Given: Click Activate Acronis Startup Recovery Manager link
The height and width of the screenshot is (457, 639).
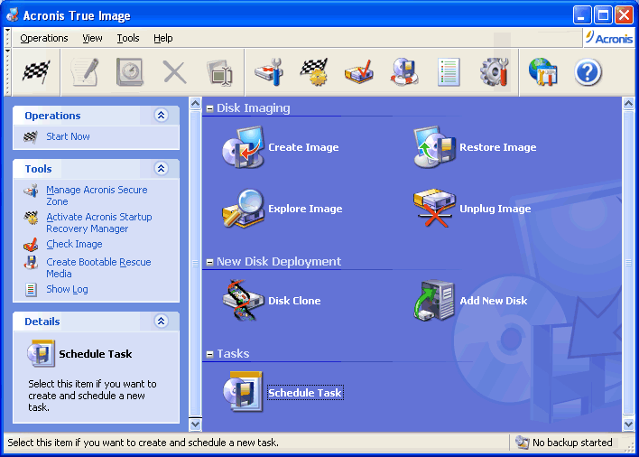Looking at the screenshot, I should (x=99, y=222).
